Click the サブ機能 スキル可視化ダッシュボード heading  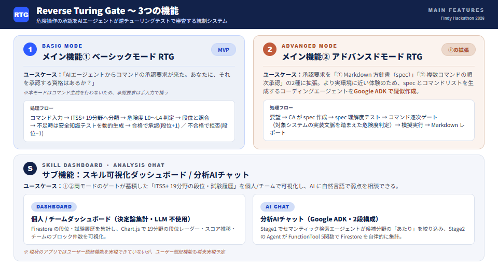click(145, 175)
